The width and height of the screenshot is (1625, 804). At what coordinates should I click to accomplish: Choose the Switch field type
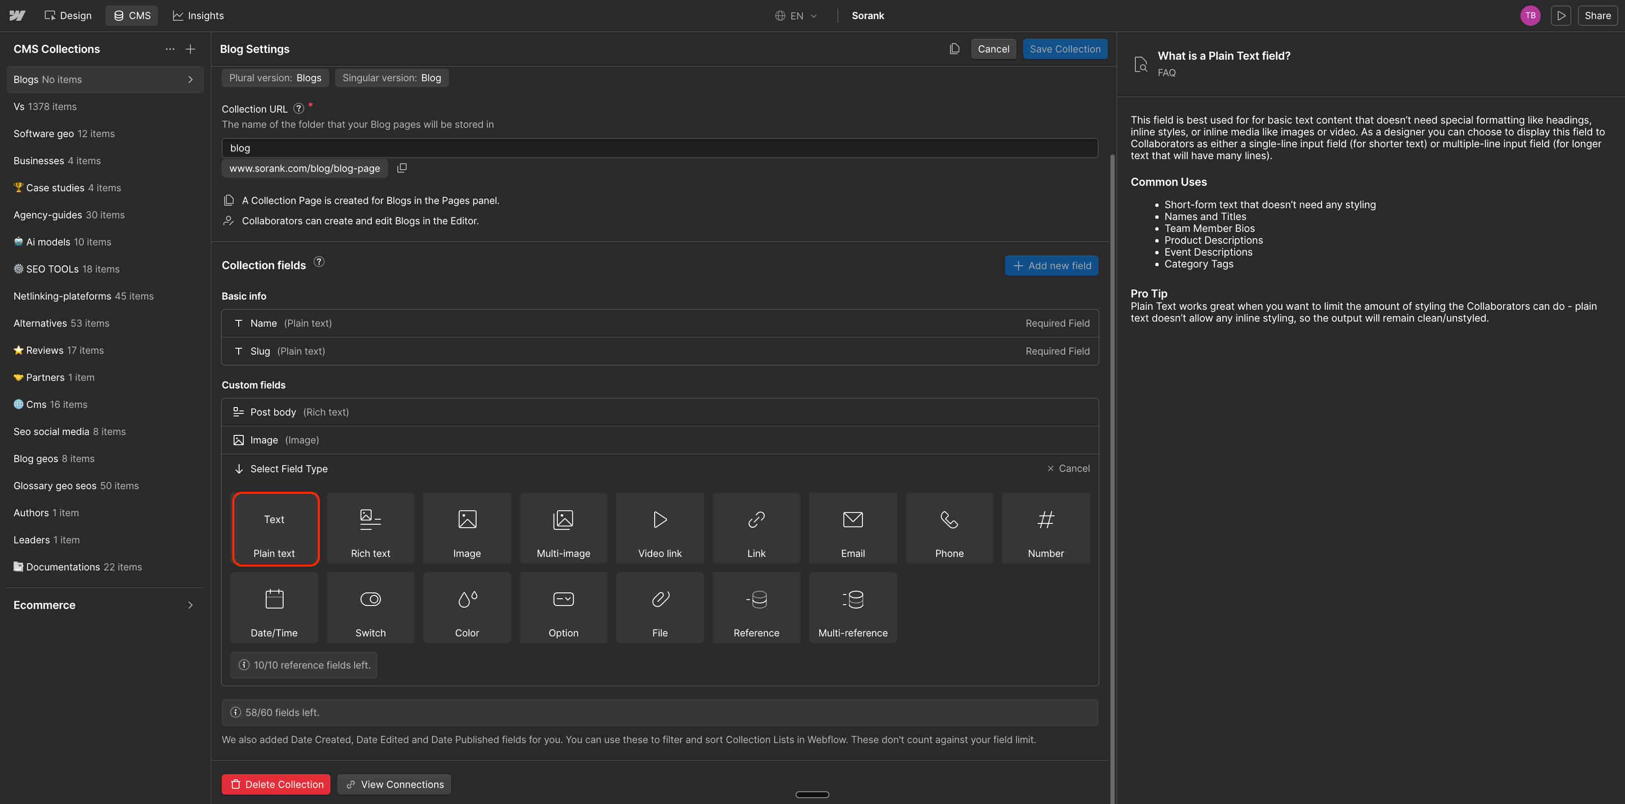click(370, 608)
